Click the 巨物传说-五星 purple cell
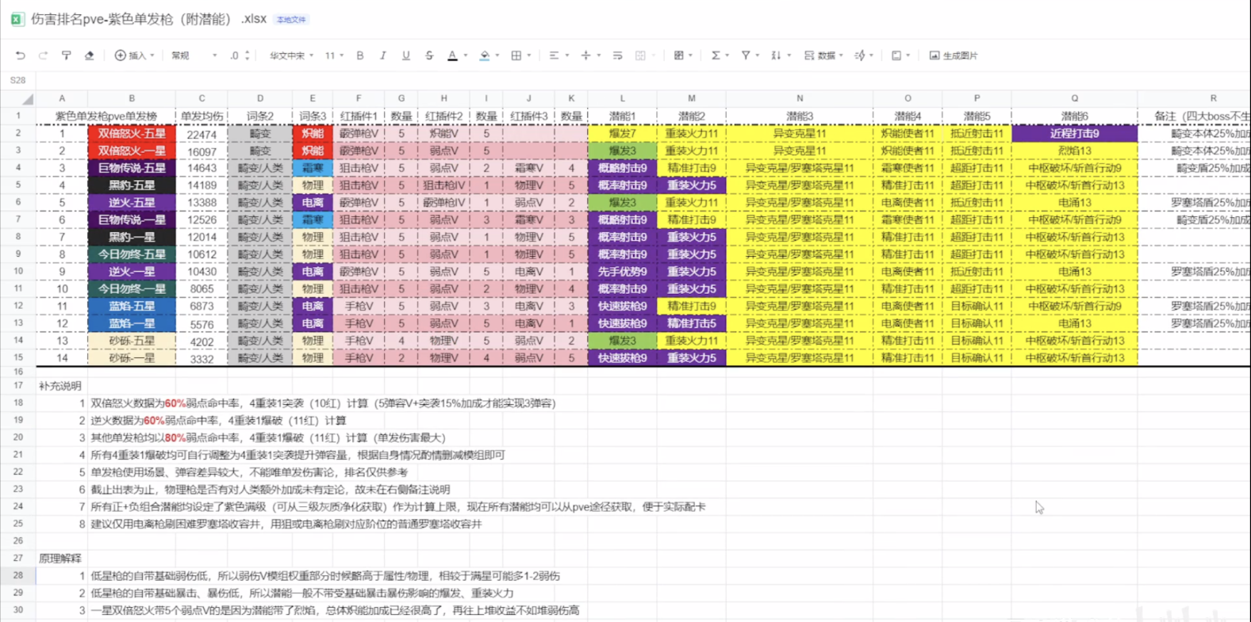The image size is (1251, 622). [x=132, y=168]
